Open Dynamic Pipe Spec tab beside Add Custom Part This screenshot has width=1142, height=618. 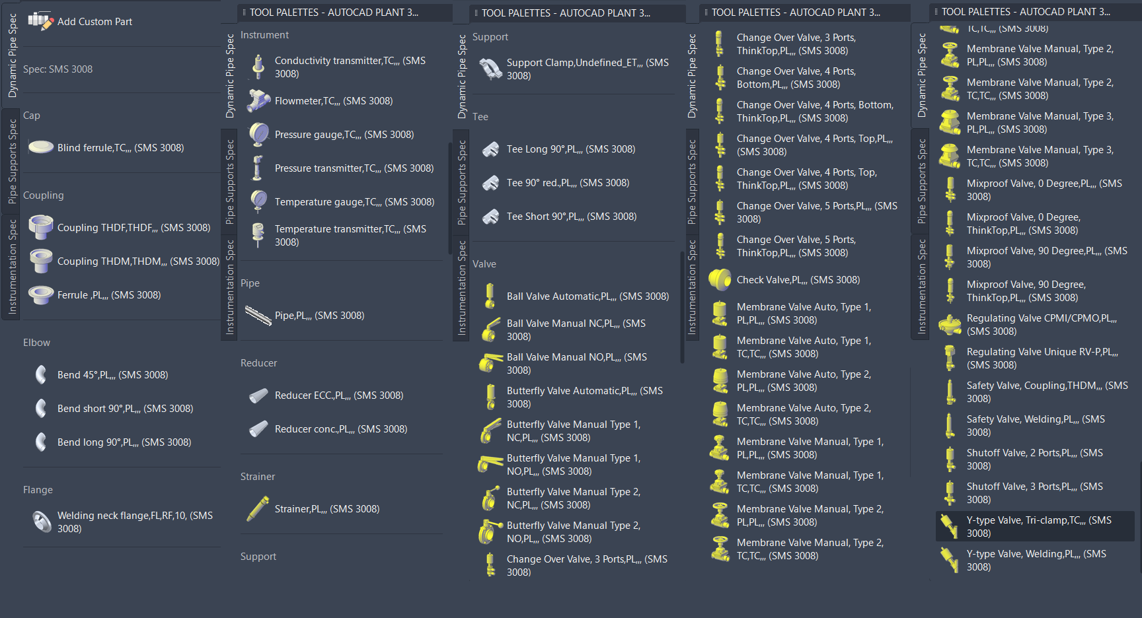[13, 56]
